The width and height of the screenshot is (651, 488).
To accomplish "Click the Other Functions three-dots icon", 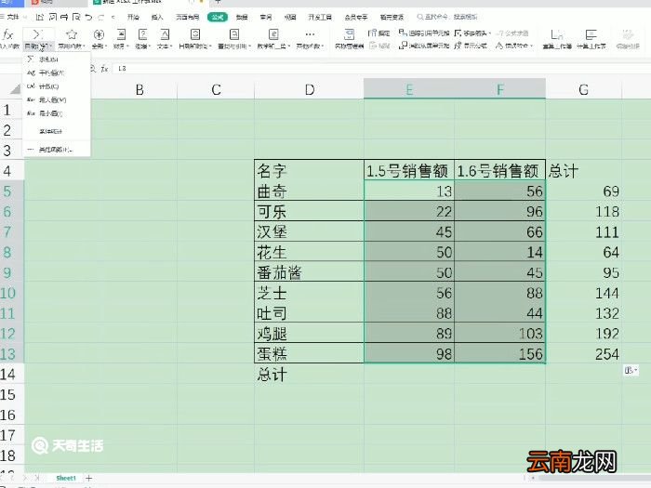I will click(x=310, y=34).
